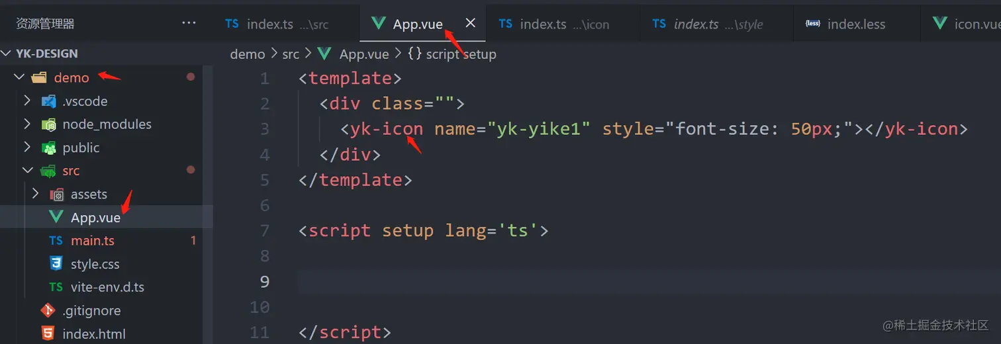Click the HTML icon beside index.html
Image resolution: width=1001 pixels, height=344 pixels.
(x=48, y=333)
